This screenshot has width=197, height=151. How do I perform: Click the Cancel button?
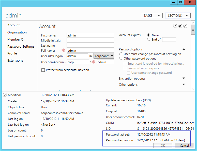(x=184, y=145)
